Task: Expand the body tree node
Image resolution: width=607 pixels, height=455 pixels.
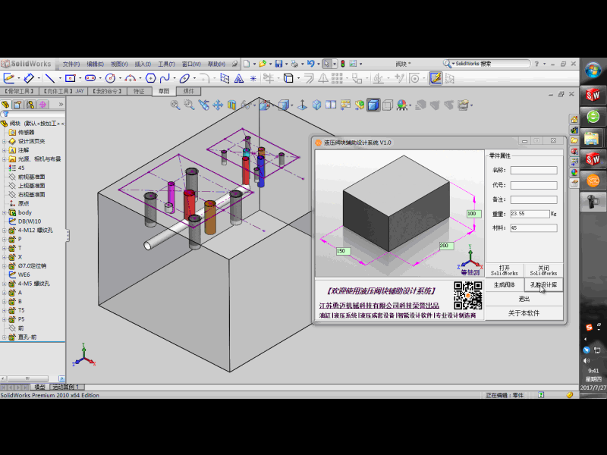Action: click(x=5, y=212)
